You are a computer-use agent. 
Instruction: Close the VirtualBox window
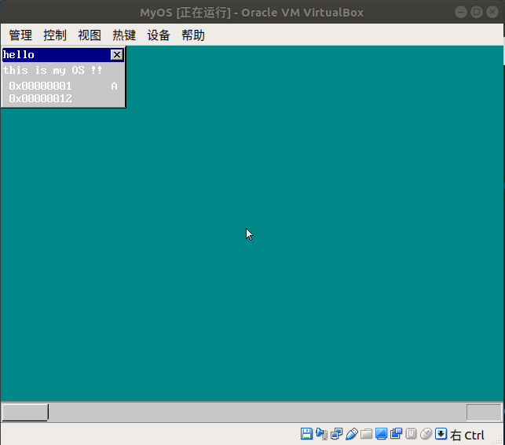pos(492,13)
